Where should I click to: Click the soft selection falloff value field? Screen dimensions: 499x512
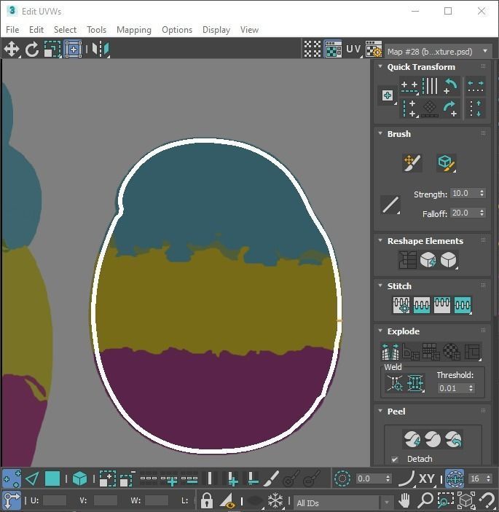pyautogui.click(x=370, y=478)
